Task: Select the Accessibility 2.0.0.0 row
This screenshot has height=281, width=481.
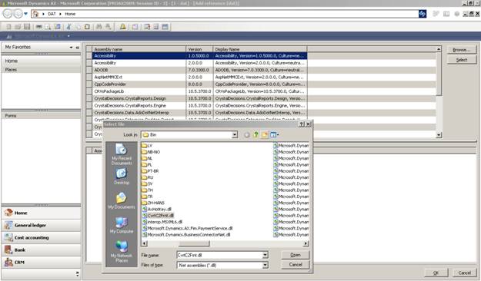Action: point(199,63)
